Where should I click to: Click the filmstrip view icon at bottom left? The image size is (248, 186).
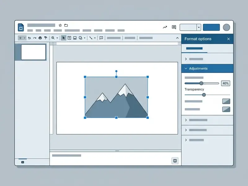coord(23,162)
